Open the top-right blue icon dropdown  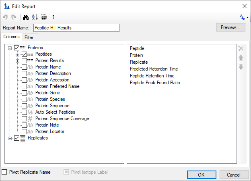244,17
